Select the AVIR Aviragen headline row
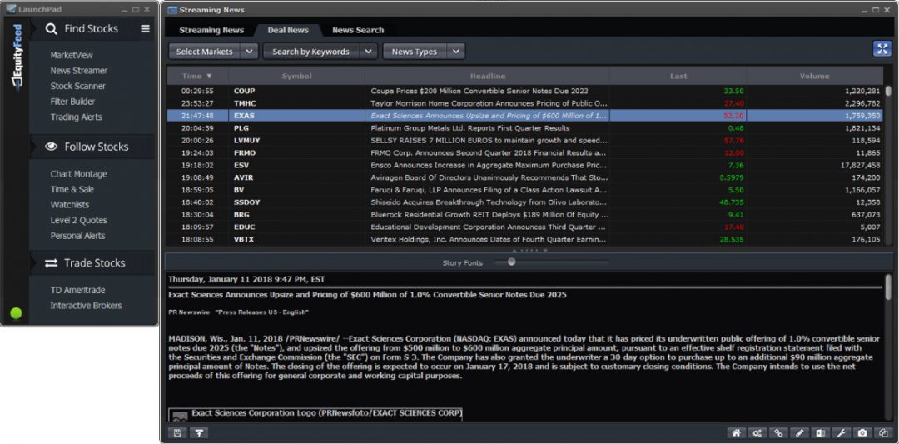The width and height of the screenshot is (899, 444). [525, 177]
